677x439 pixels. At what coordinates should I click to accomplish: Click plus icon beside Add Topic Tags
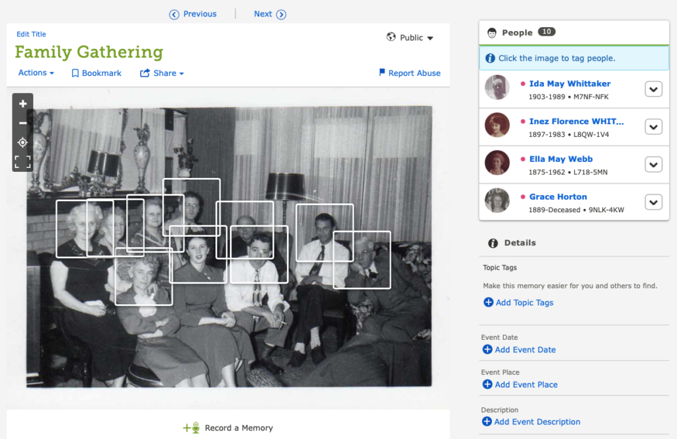[x=489, y=302]
